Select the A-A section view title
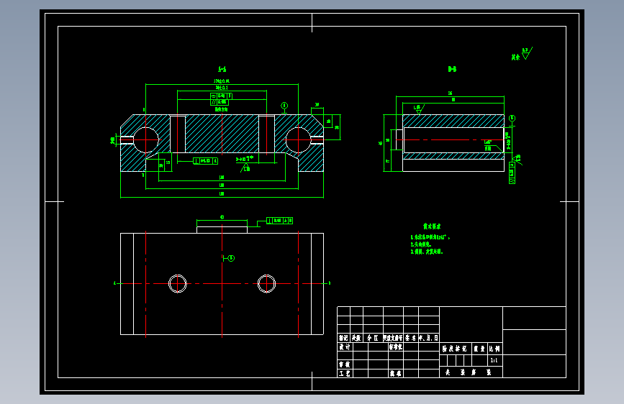The image size is (624, 404). [222, 69]
